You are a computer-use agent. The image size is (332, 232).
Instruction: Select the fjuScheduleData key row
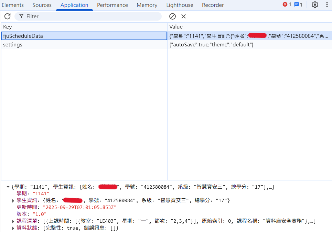pos(84,36)
